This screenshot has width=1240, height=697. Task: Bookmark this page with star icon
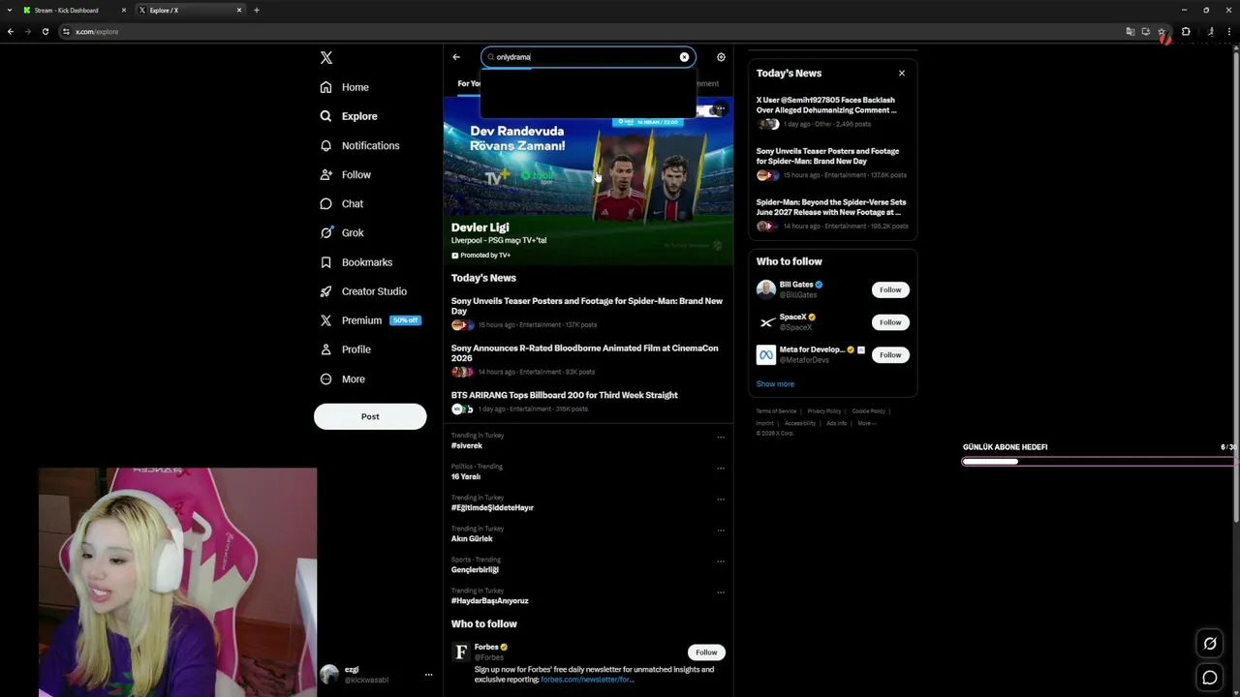click(1162, 31)
